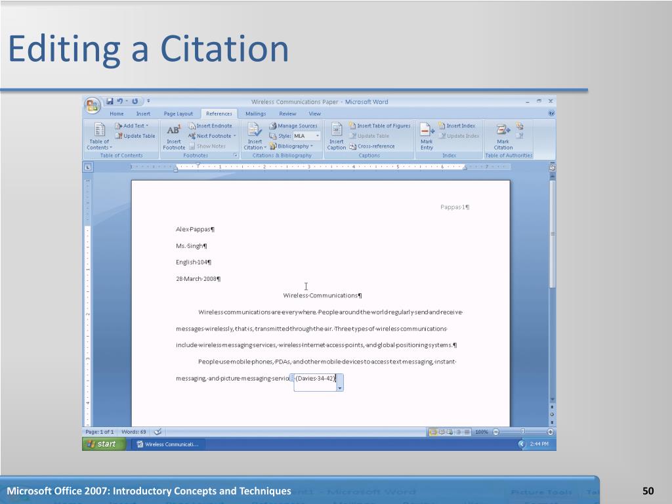Viewport: 672px width, 504px height.
Task: Click the 'Page: 1 of 1' status indicator
Action: pyautogui.click(x=100, y=432)
